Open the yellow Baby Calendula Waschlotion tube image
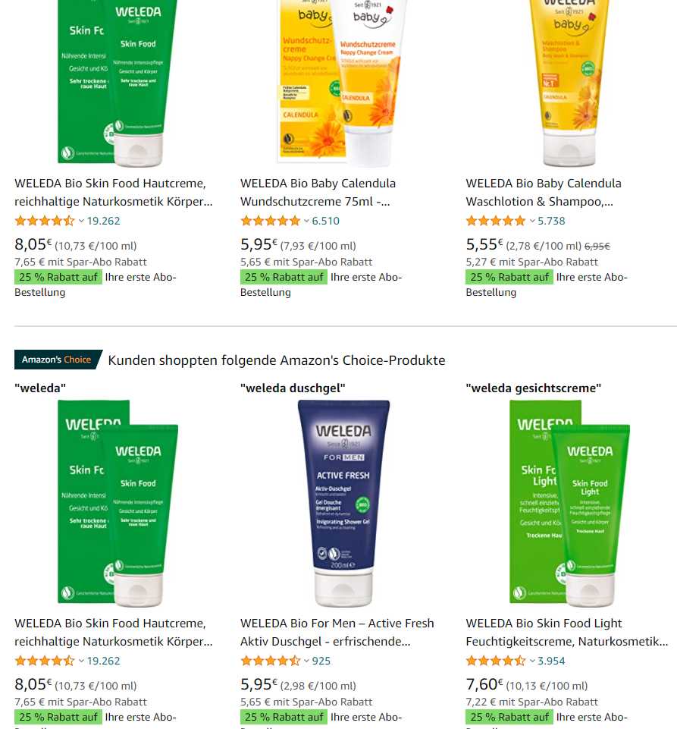677x729 pixels. tap(569, 83)
